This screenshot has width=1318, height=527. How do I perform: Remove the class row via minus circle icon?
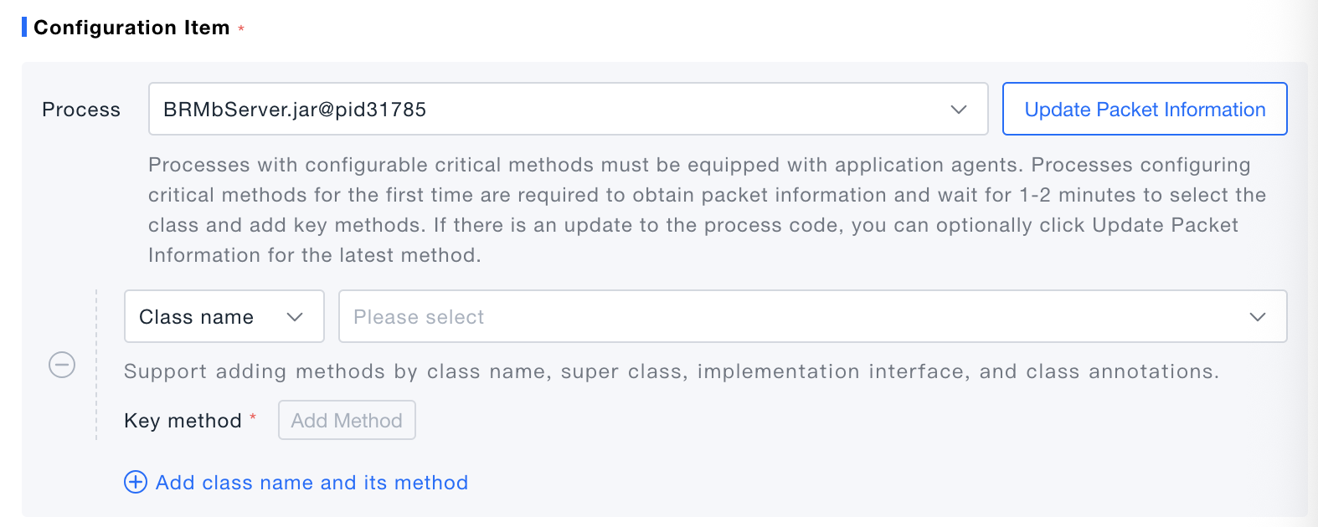coord(62,365)
